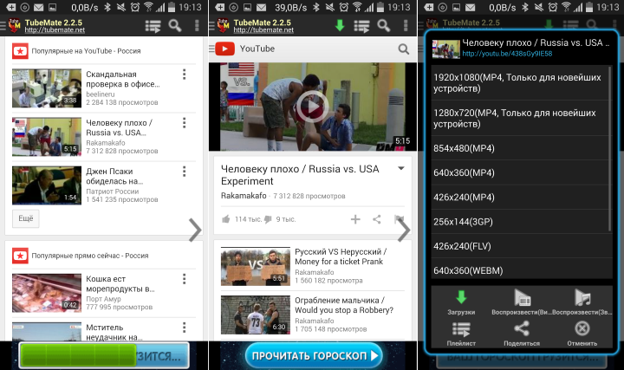
Task: Open the playlist icon in left TubeMate toolbar
Action: pos(153,26)
